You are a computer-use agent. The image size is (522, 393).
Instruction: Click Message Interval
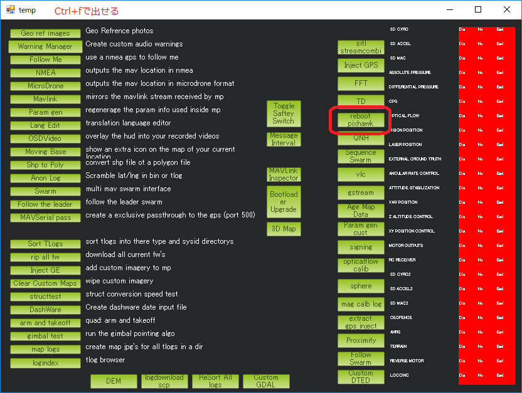(x=284, y=139)
